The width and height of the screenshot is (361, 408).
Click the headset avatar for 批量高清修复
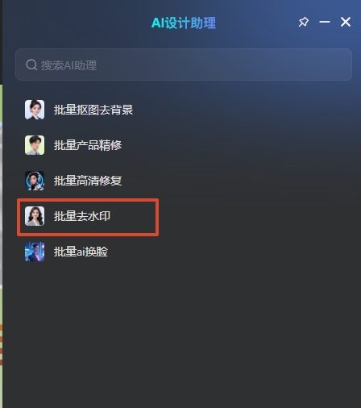(35, 181)
